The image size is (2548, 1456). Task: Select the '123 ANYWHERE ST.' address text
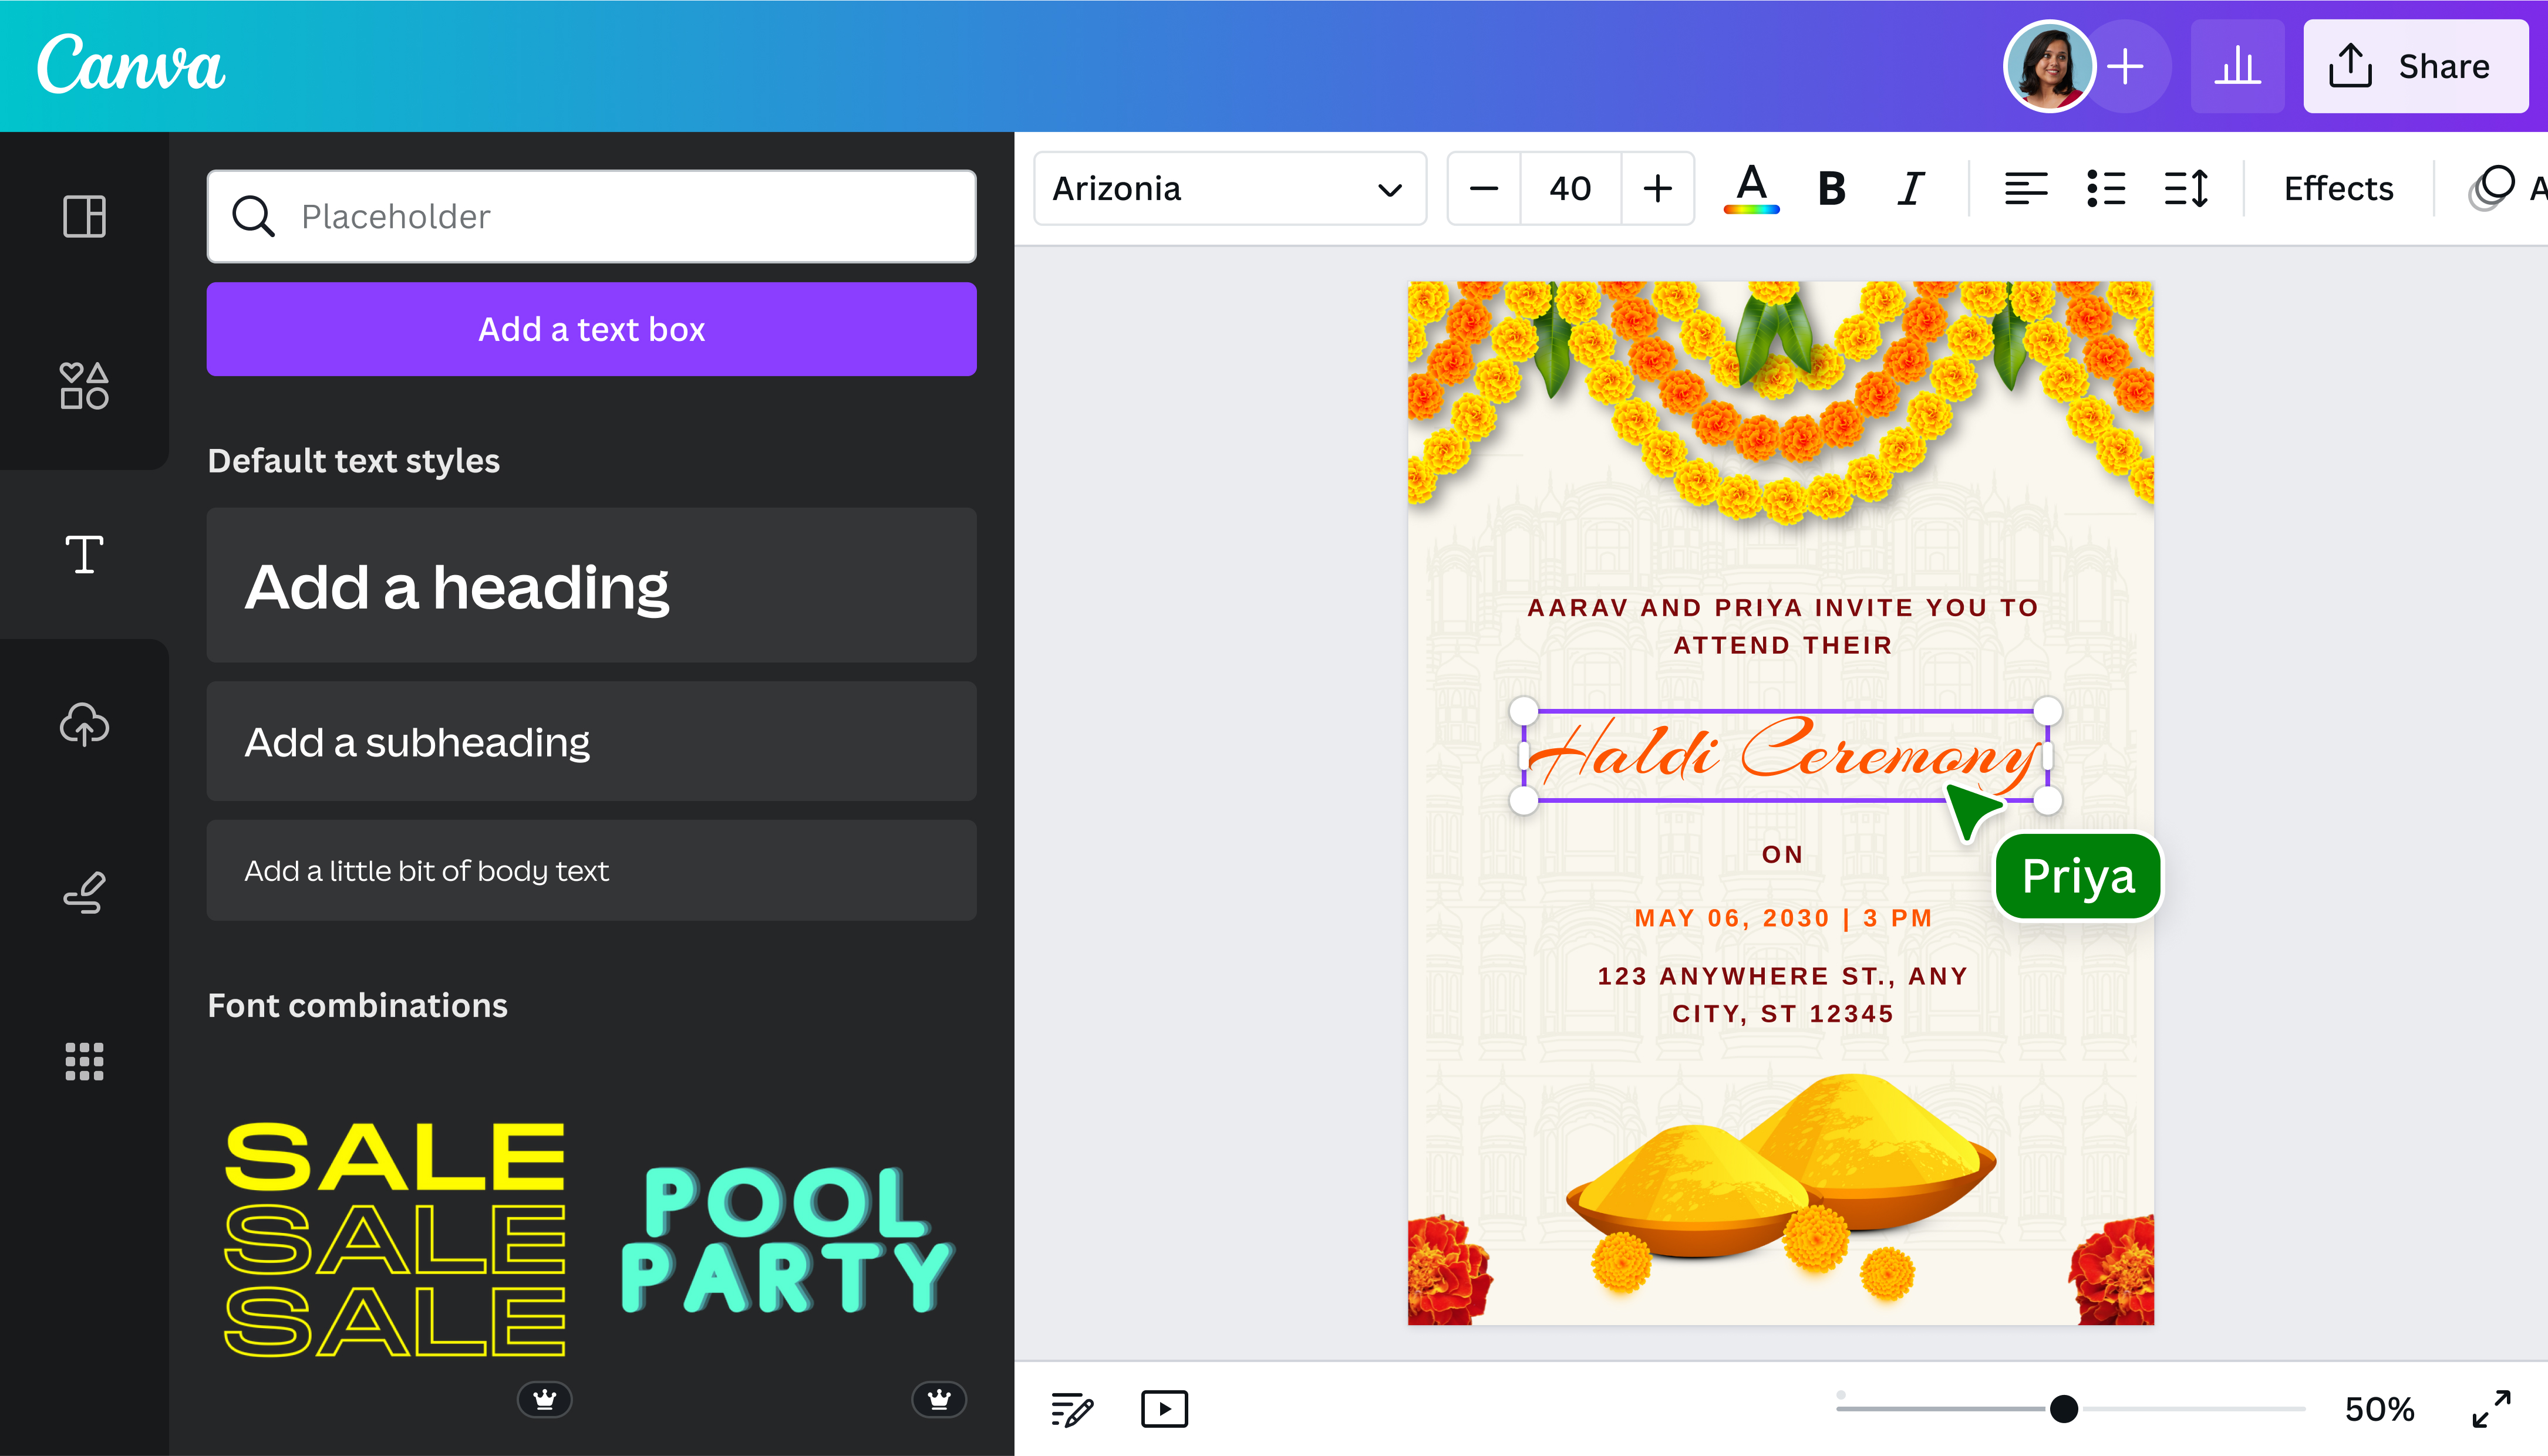tap(1782, 995)
